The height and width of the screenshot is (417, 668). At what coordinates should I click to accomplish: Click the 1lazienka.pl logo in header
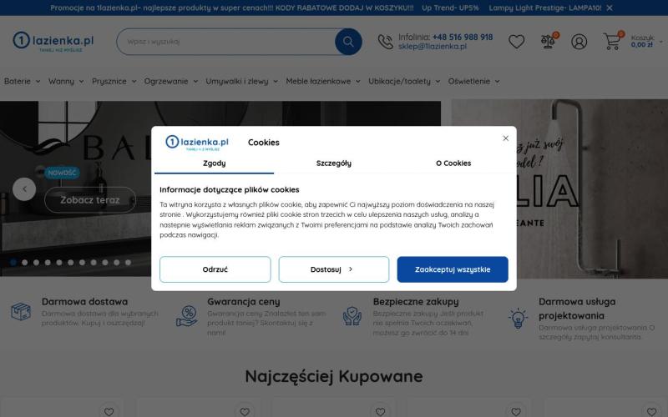tap(53, 42)
